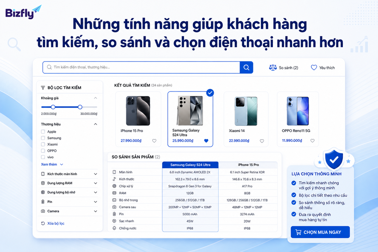Image resolution: width=378 pixels, height=252 pixels.
Task: Expand Dung lượng RAM filter chevron
Action: [x=96, y=183]
